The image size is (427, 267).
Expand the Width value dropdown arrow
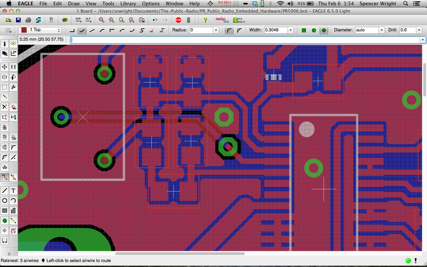coord(291,30)
